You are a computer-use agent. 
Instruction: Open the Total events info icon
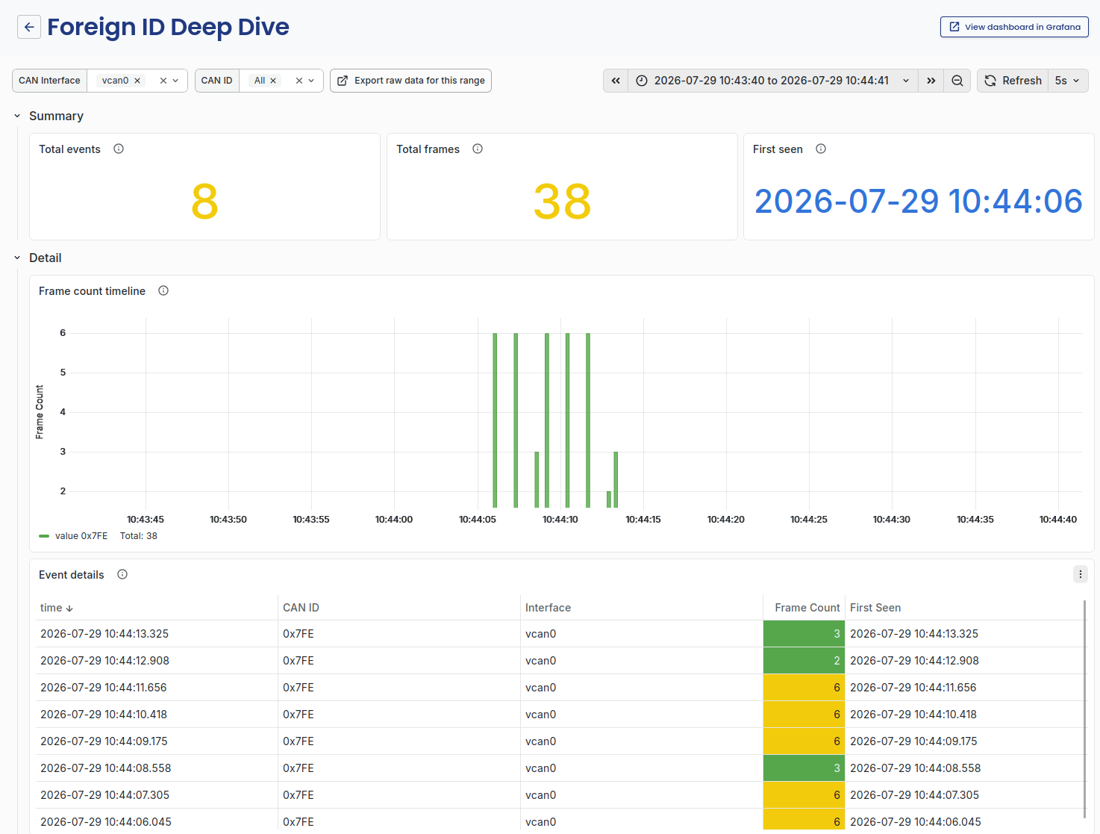pos(119,149)
